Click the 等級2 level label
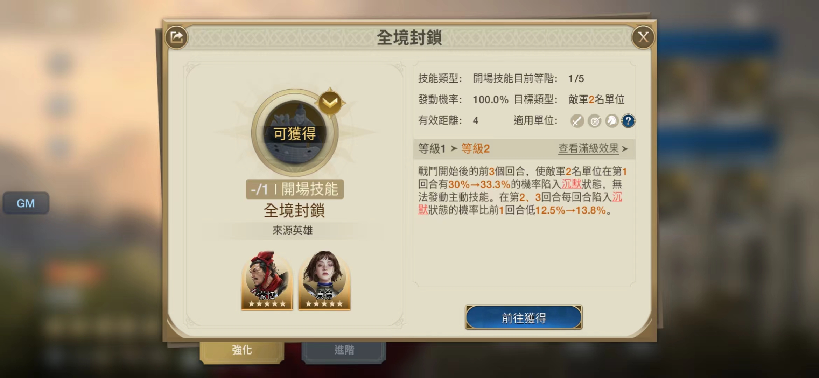 coord(475,149)
